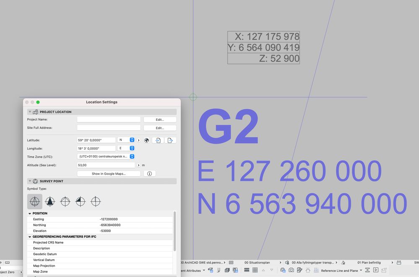Click Edit button for Site Full Address
Screen dimensions: 419x277
click(160, 128)
